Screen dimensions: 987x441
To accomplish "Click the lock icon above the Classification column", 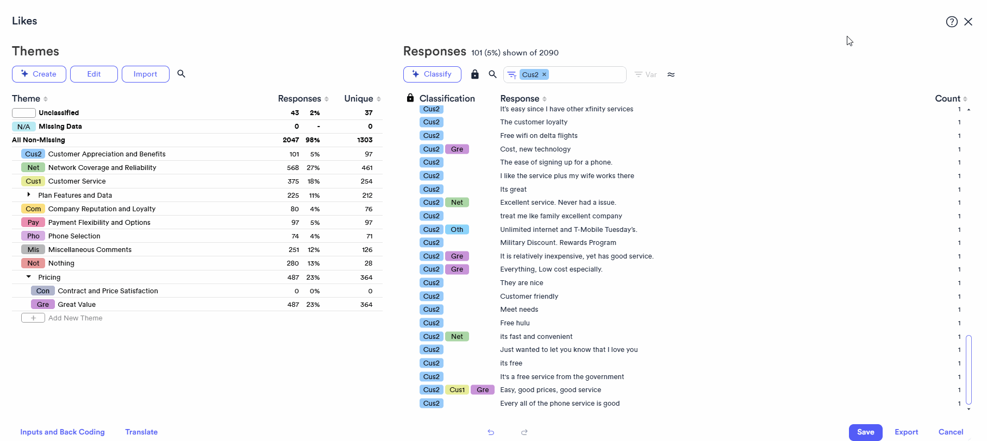I will 410,98.
